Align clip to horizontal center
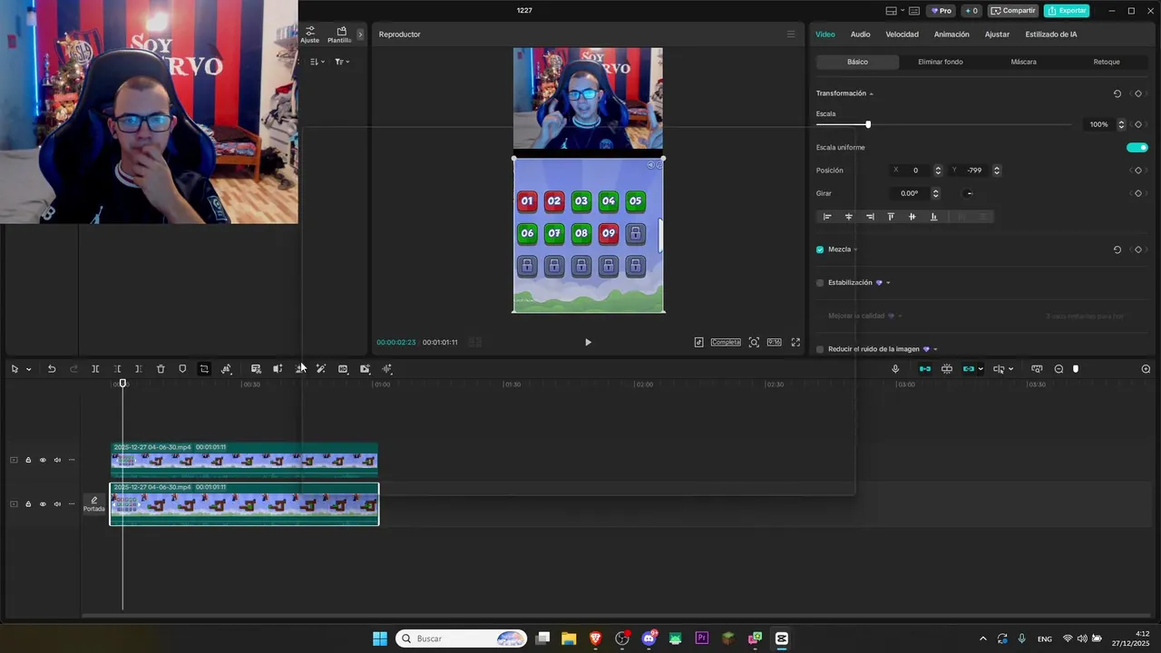 pyautogui.click(x=849, y=217)
